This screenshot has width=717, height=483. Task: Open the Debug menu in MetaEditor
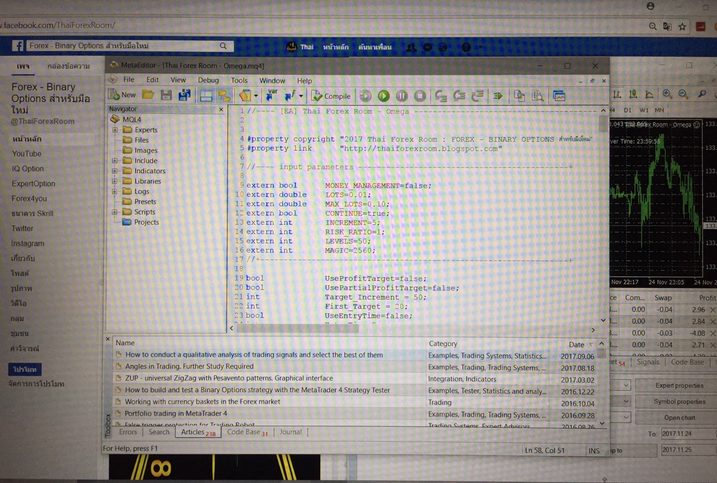click(x=208, y=80)
